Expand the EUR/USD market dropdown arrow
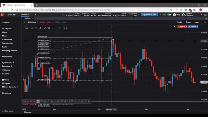 pyautogui.click(x=38, y=22)
